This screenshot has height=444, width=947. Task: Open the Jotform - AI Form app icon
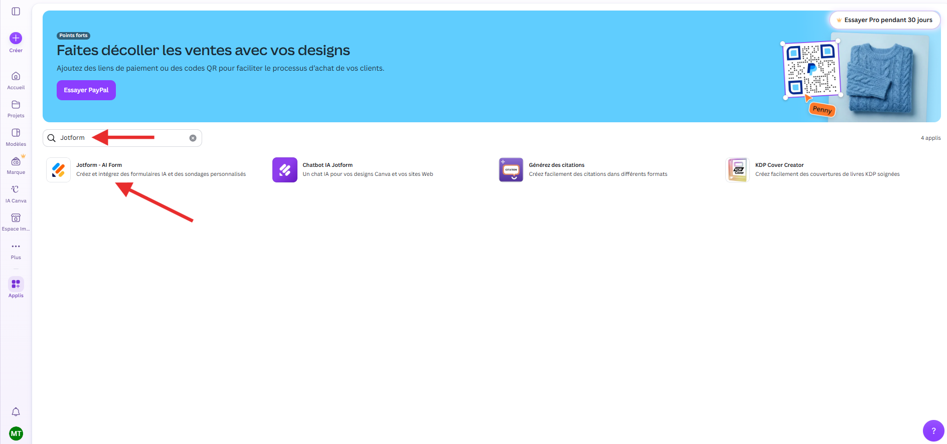click(59, 170)
